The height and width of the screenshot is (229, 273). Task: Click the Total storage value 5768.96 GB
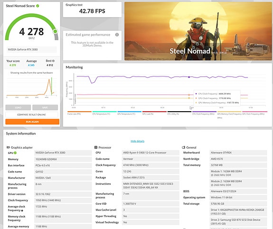tap(238, 204)
